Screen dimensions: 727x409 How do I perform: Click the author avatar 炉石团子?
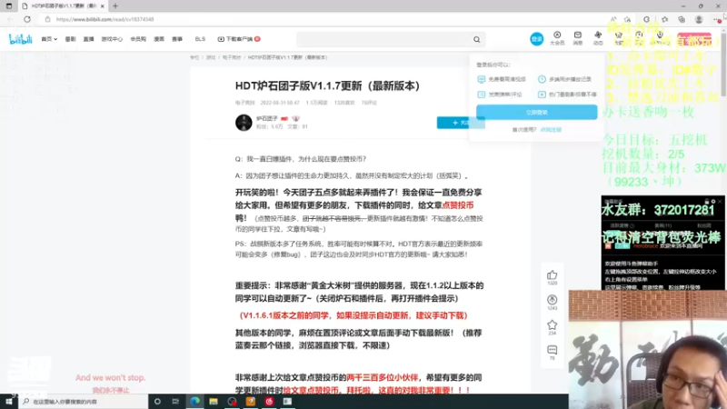click(x=244, y=123)
